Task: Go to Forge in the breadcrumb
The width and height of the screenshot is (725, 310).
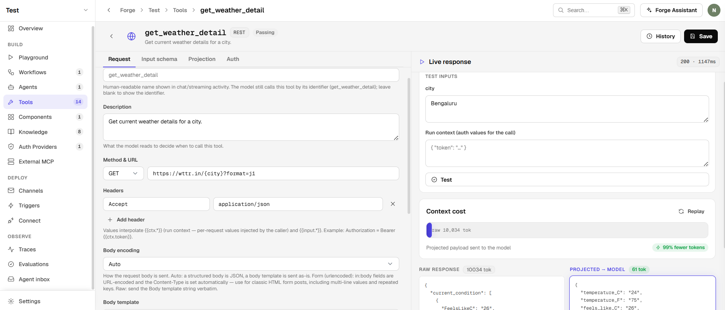Action: 128,10
